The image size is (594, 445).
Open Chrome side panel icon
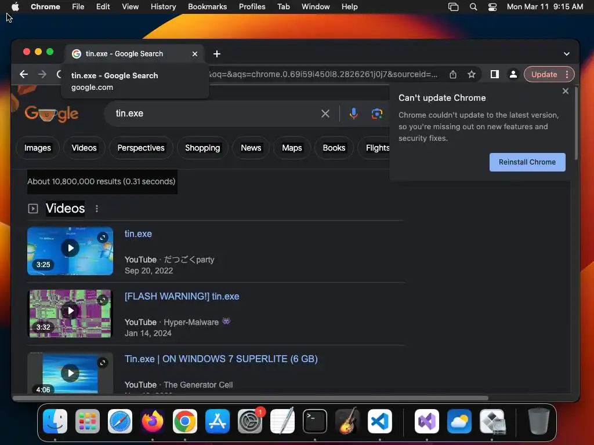pyautogui.click(x=494, y=74)
